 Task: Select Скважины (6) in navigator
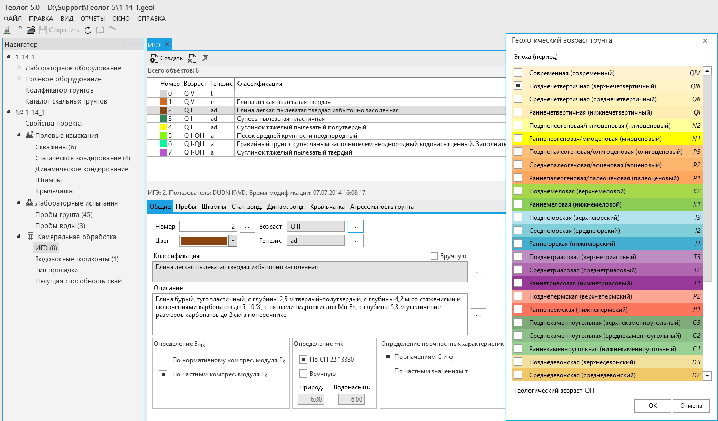56,147
